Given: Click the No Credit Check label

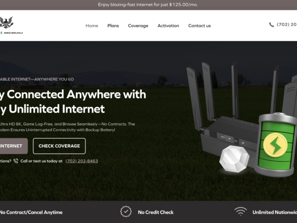Looking at the screenshot, I should pyautogui.click(x=156, y=212).
